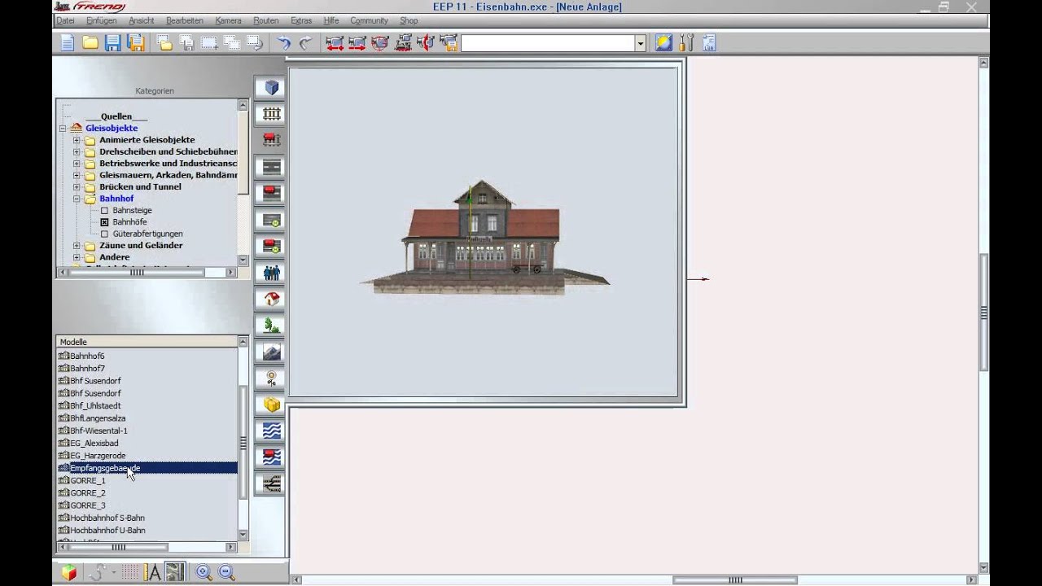The width and height of the screenshot is (1042, 586).
Task: Select model Bahnhof7 in list
Action: [x=87, y=368]
